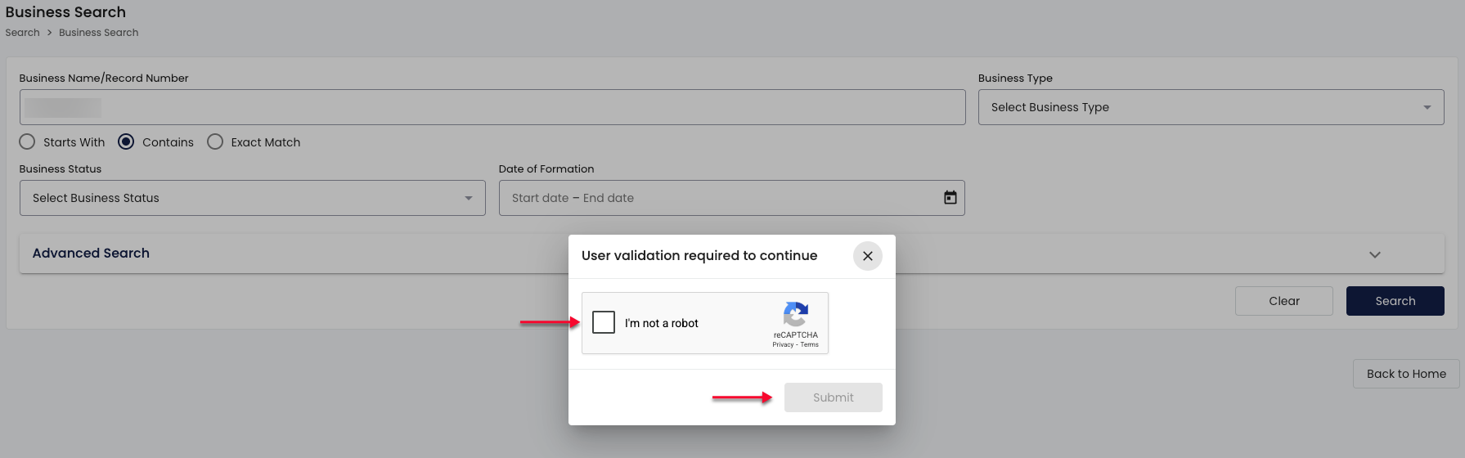Select the Contains radio option
This screenshot has width=1465, height=458.
[126, 142]
